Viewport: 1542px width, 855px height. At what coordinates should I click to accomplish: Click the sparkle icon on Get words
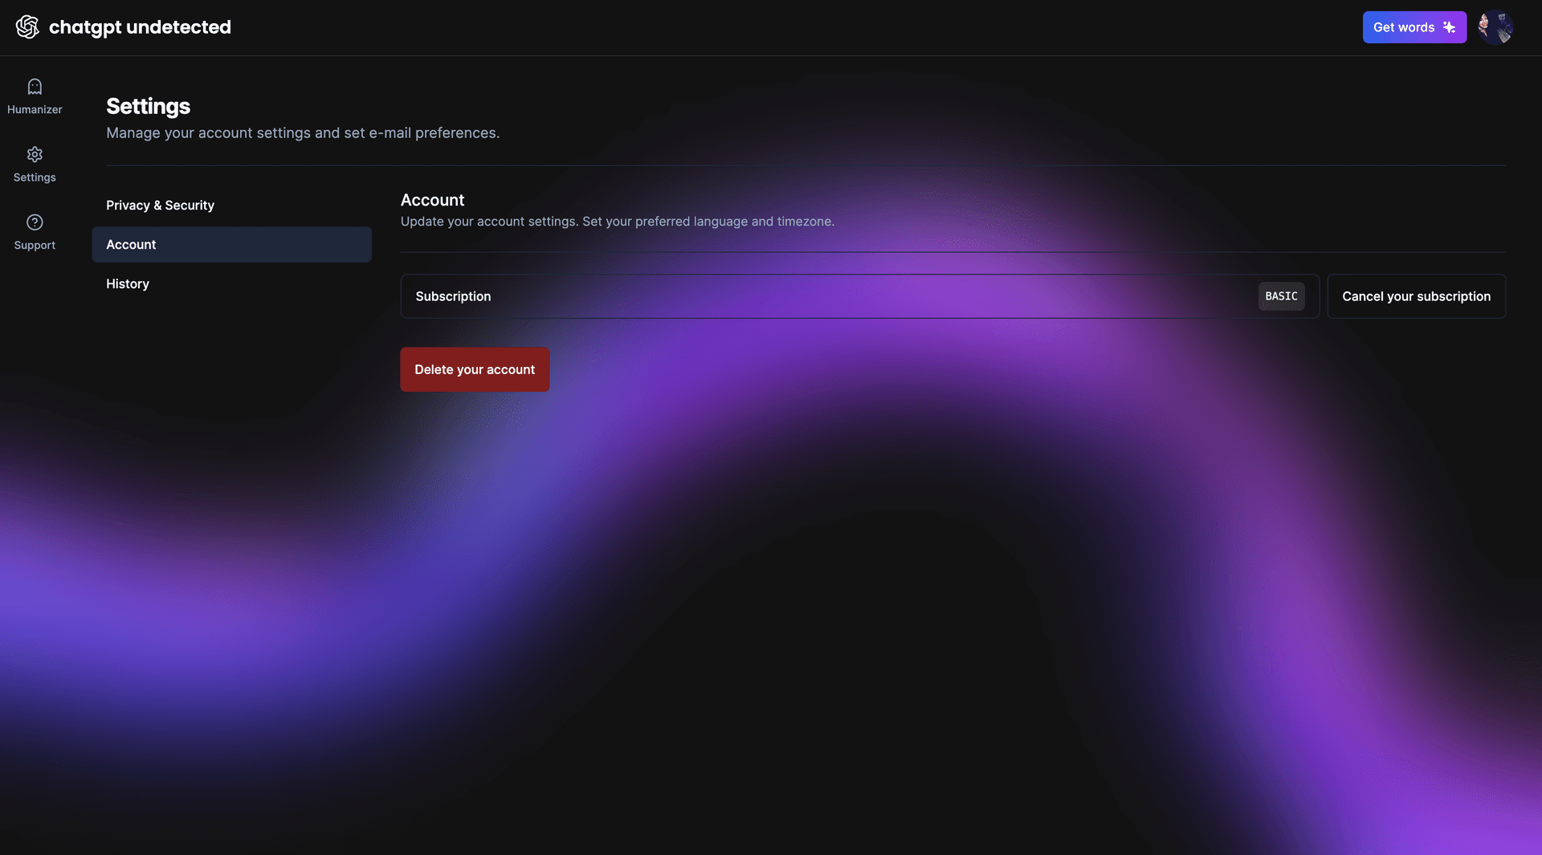point(1450,27)
